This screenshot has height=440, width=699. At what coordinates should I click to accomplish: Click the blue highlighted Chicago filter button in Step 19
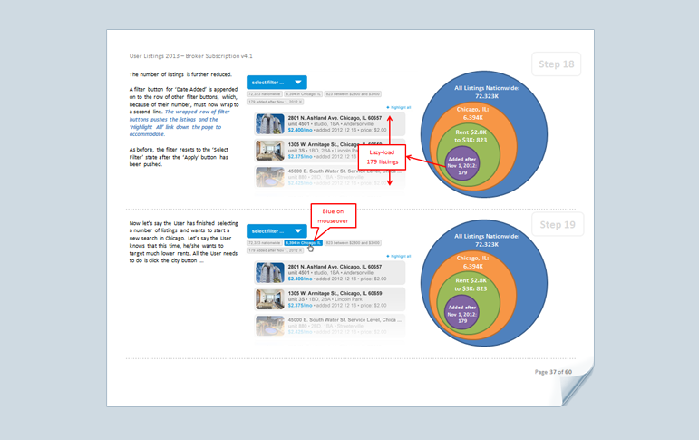pos(303,243)
